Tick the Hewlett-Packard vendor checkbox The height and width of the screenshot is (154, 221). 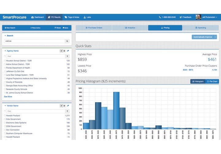[x=5, y=115]
